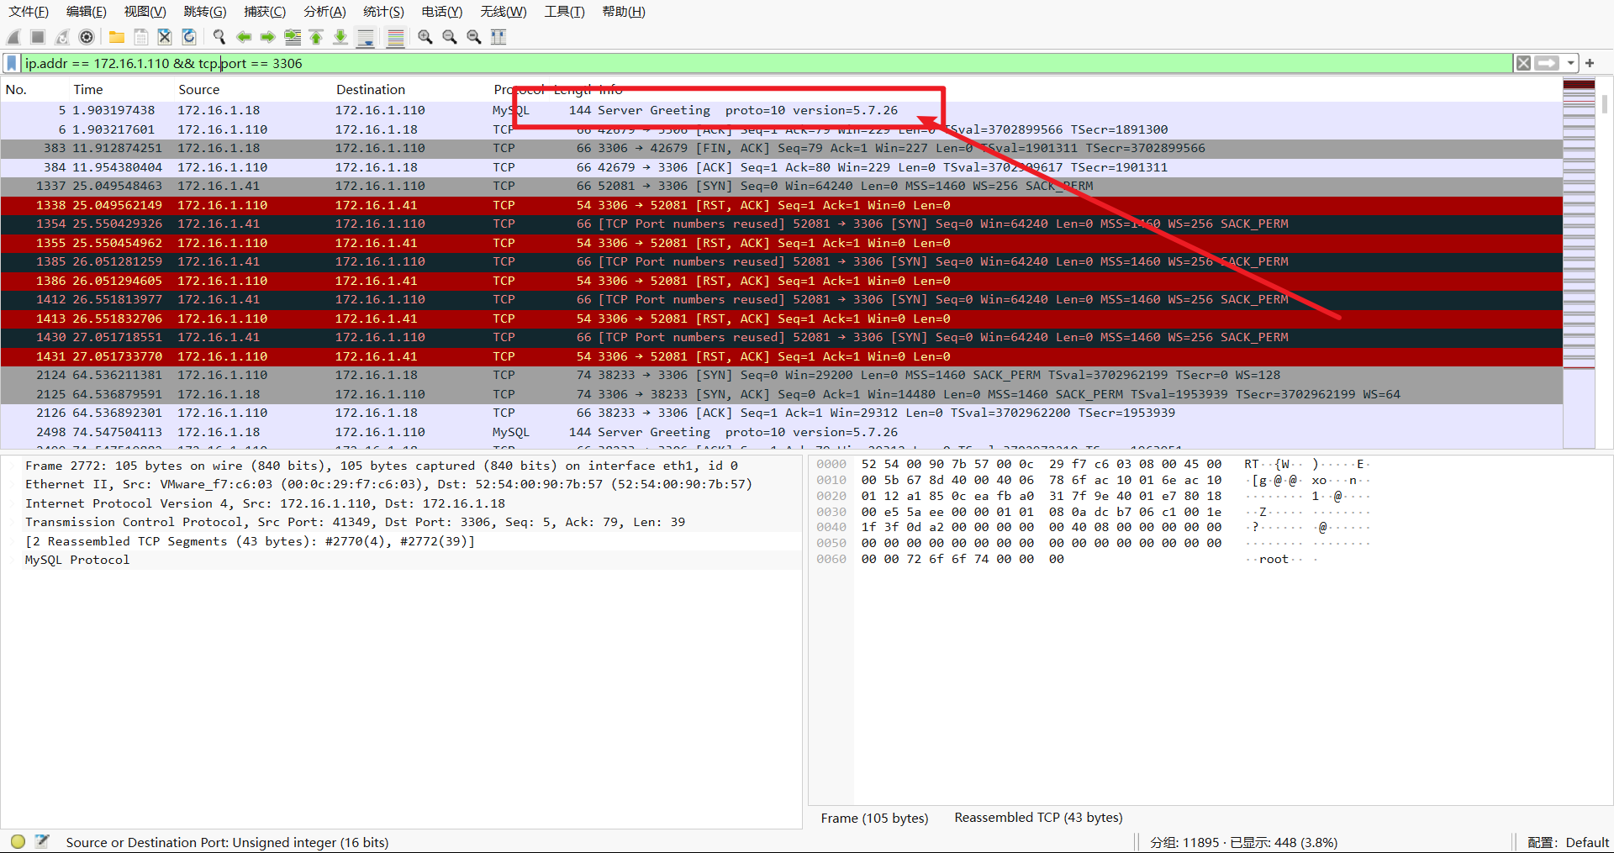The image size is (1614, 853).
Task: Zoom in on the packet text
Action: point(425,37)
